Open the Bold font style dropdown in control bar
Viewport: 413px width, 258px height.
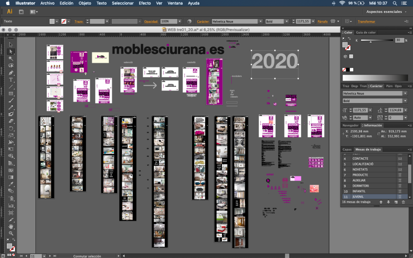click(287, 21)
